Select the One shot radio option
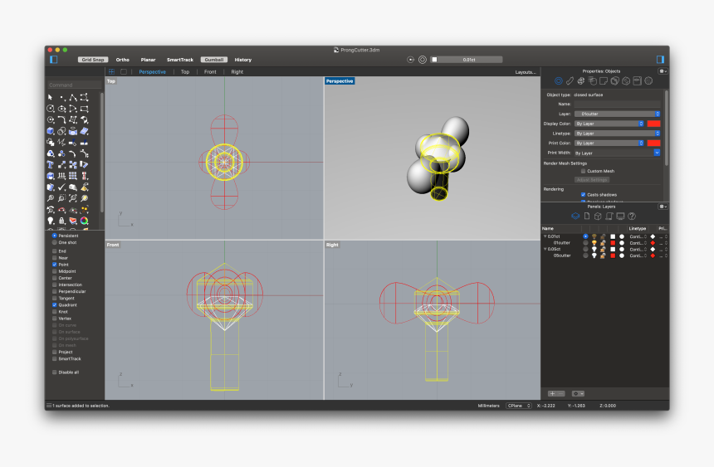714x467 pixels. (x=55, y=242)
